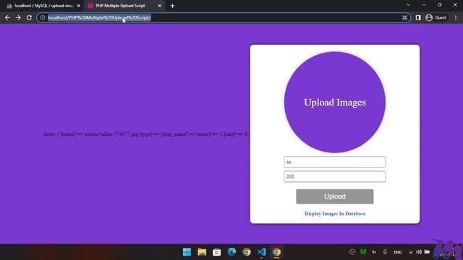Change ENG input language
Viewport: 463px width, 260px height.
(398, 252)
